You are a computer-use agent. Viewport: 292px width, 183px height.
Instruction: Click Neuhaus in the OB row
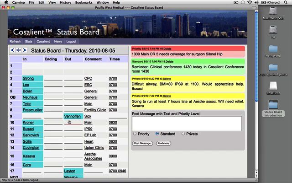[30, 97]
